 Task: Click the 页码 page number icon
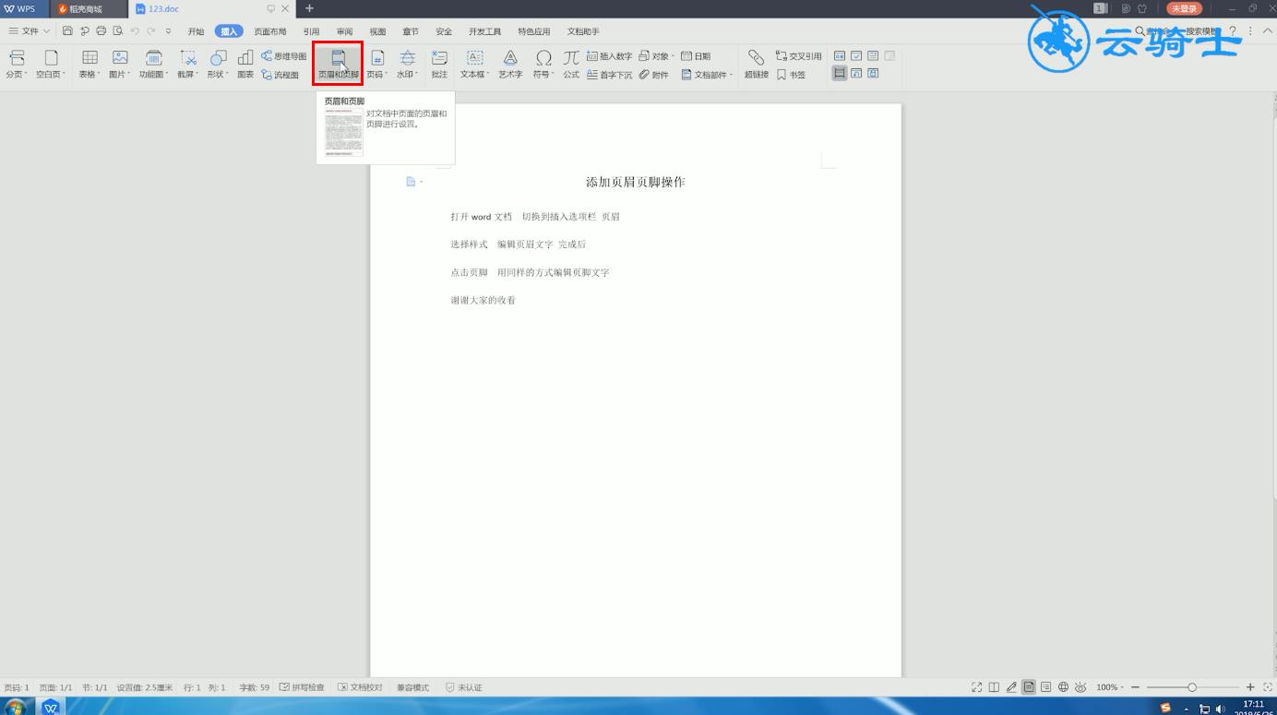tap(377, 64)
